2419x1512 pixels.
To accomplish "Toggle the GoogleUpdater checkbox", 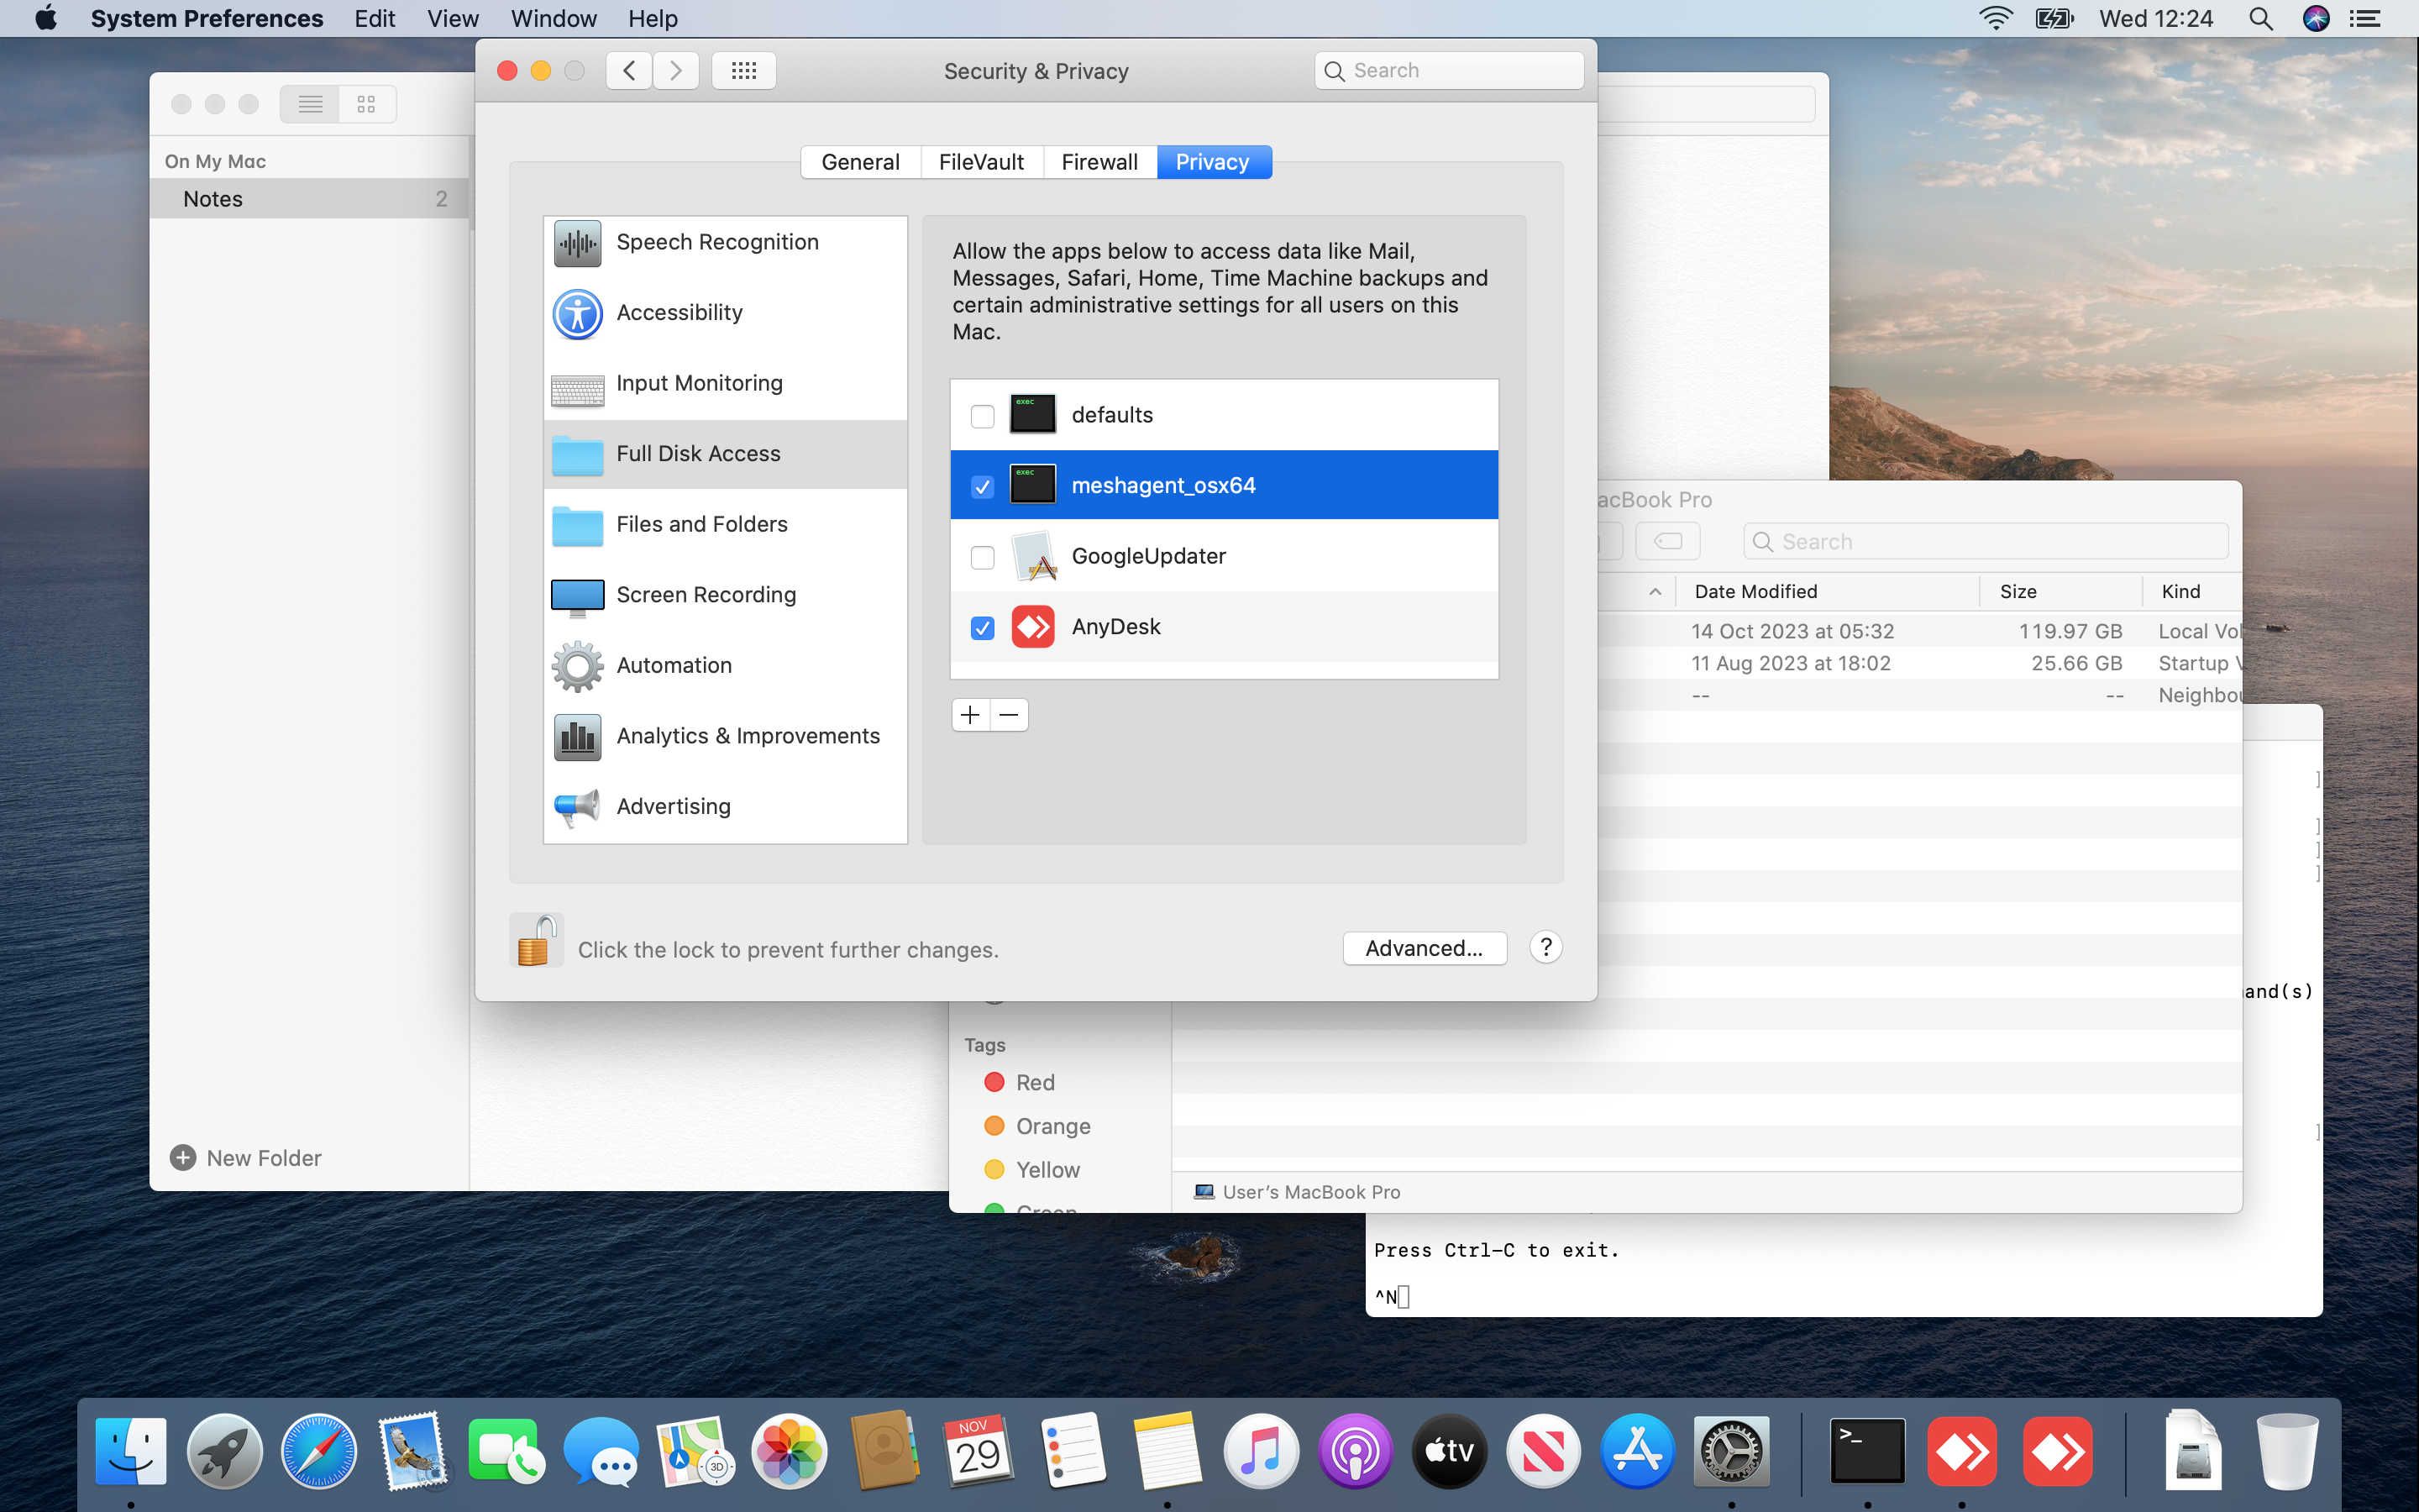I will click(x=983, y=557).
